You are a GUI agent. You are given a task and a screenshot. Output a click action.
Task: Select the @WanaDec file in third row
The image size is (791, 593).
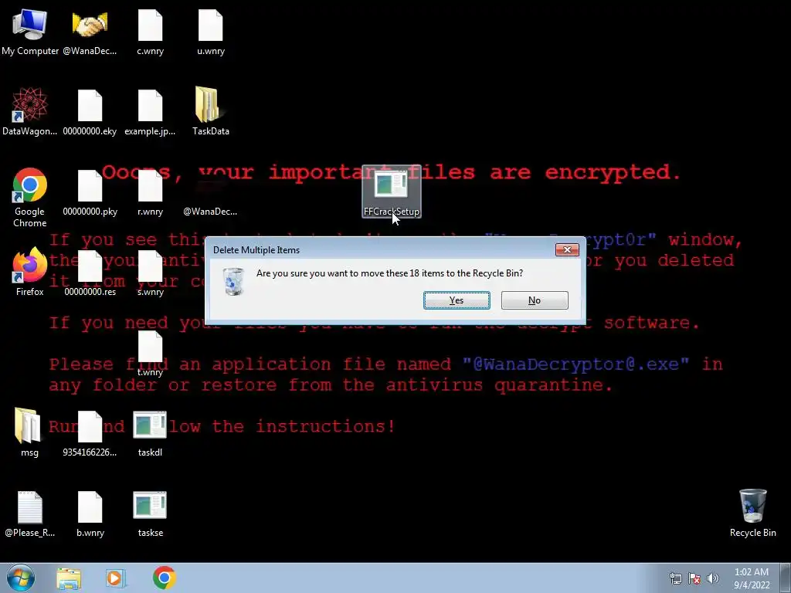coord(210,192)
